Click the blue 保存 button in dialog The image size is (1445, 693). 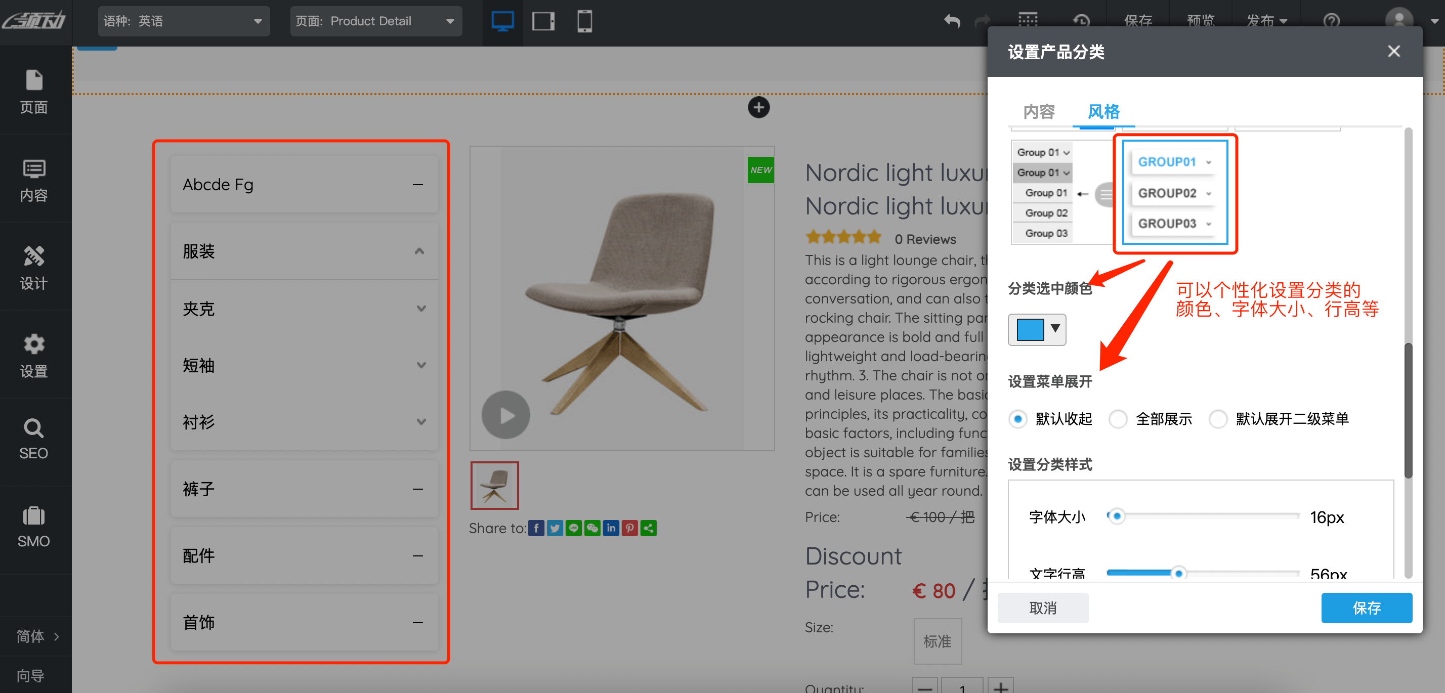(1366, 608)
